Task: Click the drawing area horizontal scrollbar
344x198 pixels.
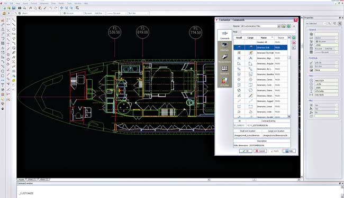Action: [x=254, y=180]
